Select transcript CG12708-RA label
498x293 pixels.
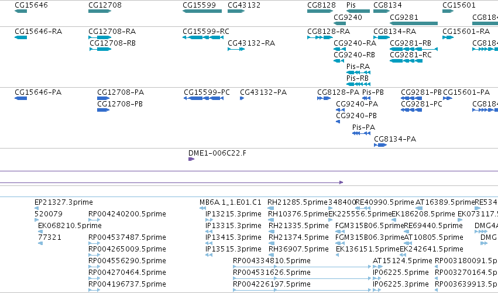(112, 32)
